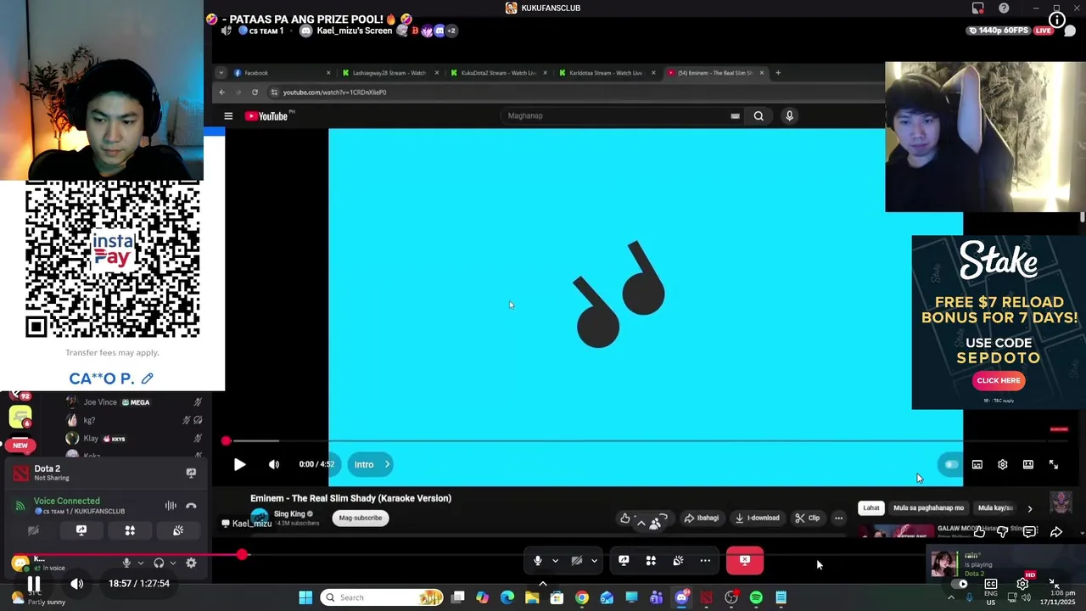
Task: Open headphone output options dropdown
Action: click(173, 563)
